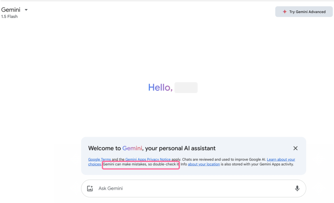The height and width of the screenshot is (203, 334).
Task: Select the 1.5 Flash model label
Action: pyautogui.click(x=8, y=16)
